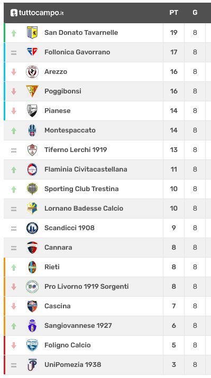Click the Foligno Calcio crest

pyautogui.click(x=32, y=345)
